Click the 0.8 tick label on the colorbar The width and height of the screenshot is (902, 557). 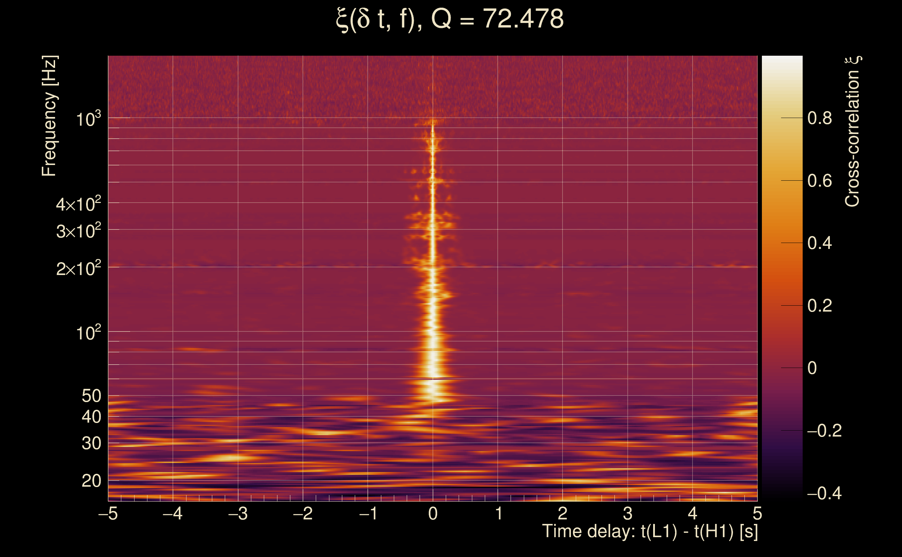point(819,118)
